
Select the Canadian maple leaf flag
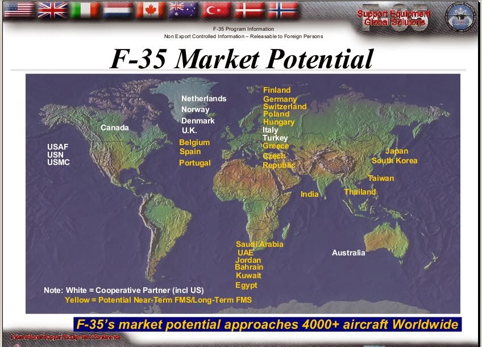tap(151, 10)
